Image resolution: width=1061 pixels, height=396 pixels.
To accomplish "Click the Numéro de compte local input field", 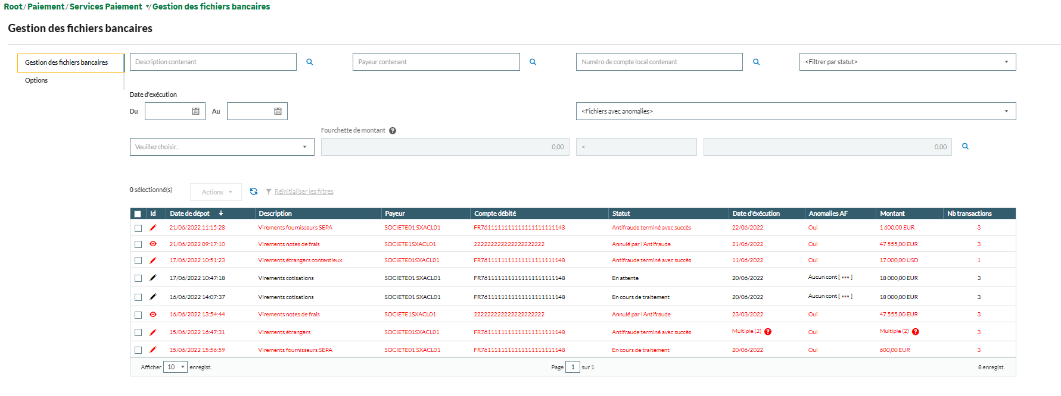I will [659, 62].
